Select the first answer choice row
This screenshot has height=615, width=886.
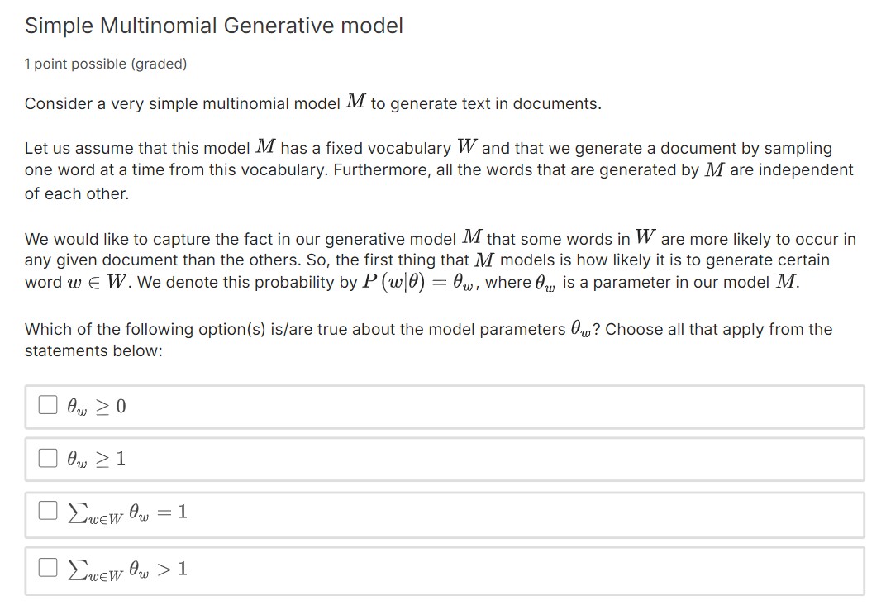331,406
